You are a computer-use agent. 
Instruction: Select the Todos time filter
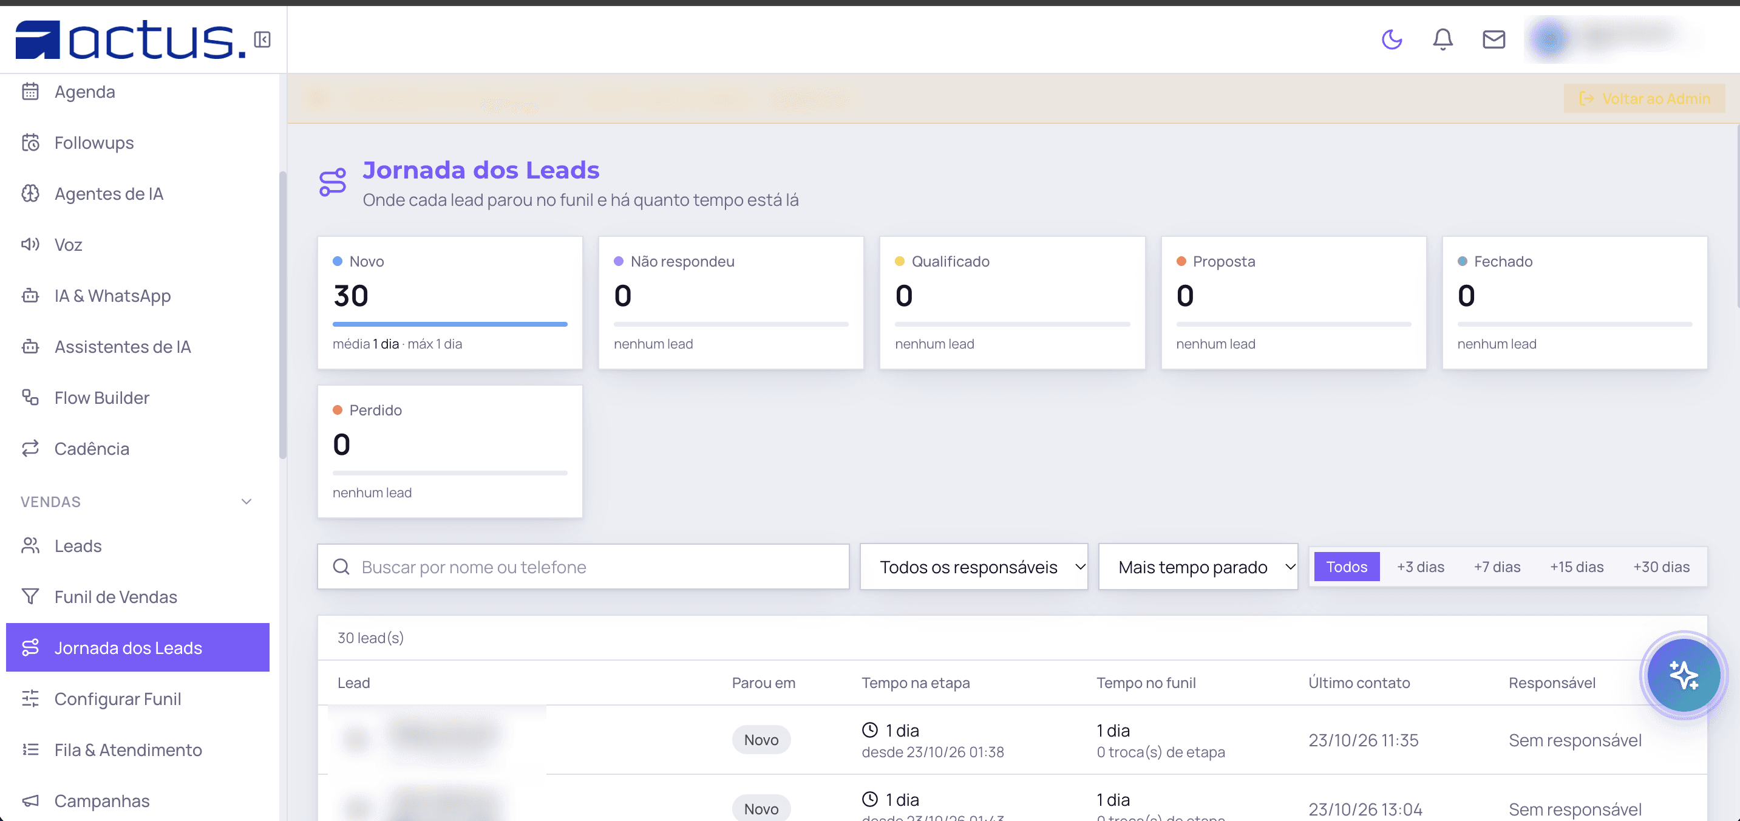(x=1346, y=566)
